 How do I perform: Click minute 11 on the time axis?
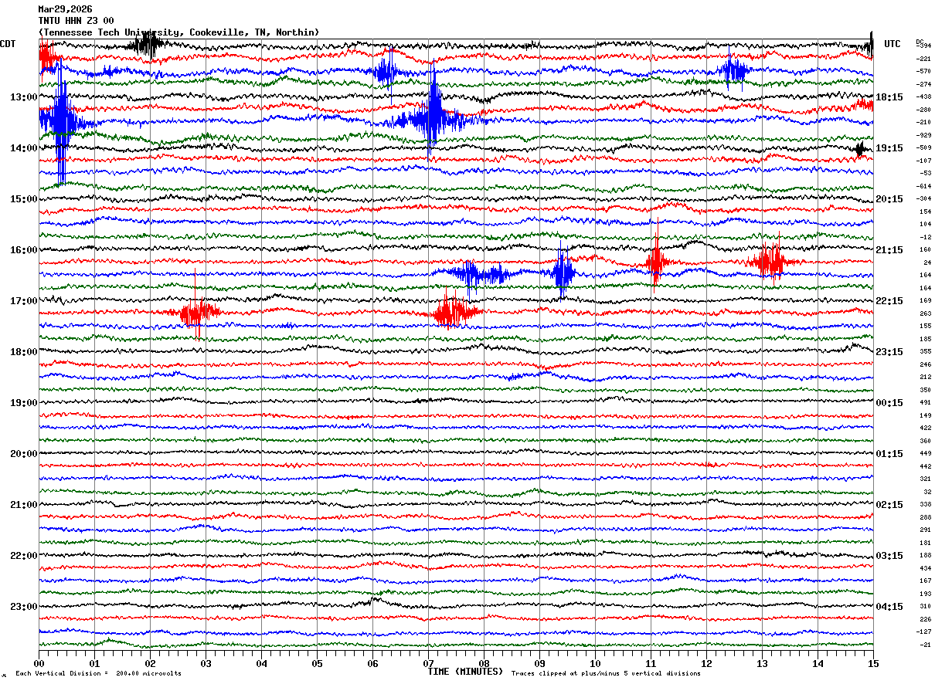point(651,663)
